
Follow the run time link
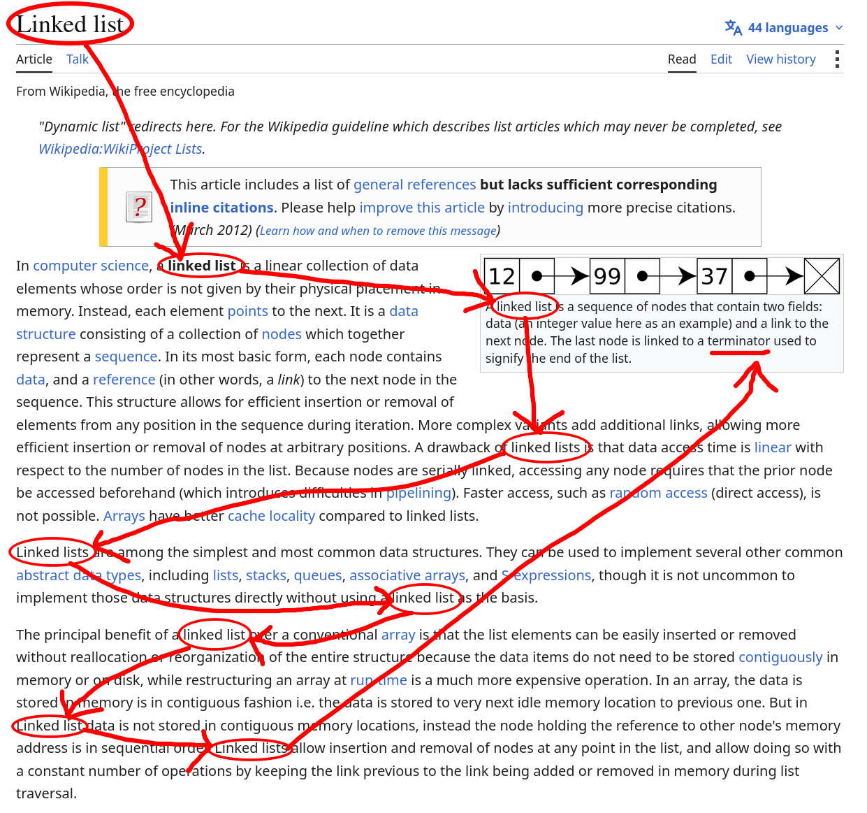[x=379, y=680]
